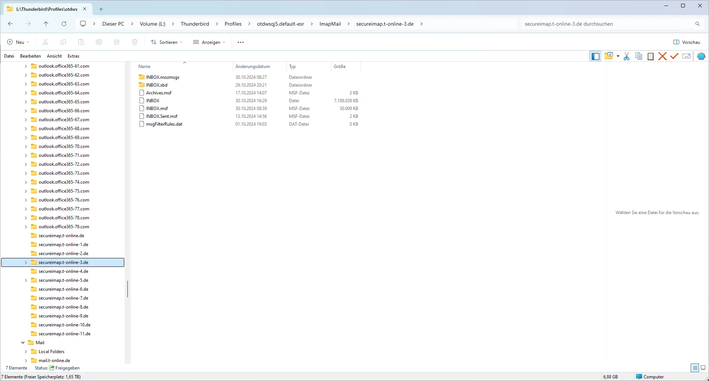Collapse the Mail tree folder
Screen dimensions: 709x381
[23, 343]
